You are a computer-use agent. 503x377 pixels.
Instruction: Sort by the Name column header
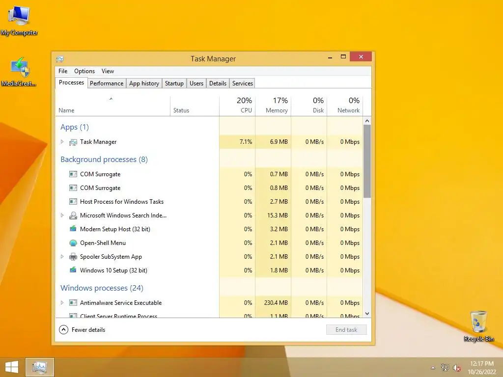(x=112, y=106)
